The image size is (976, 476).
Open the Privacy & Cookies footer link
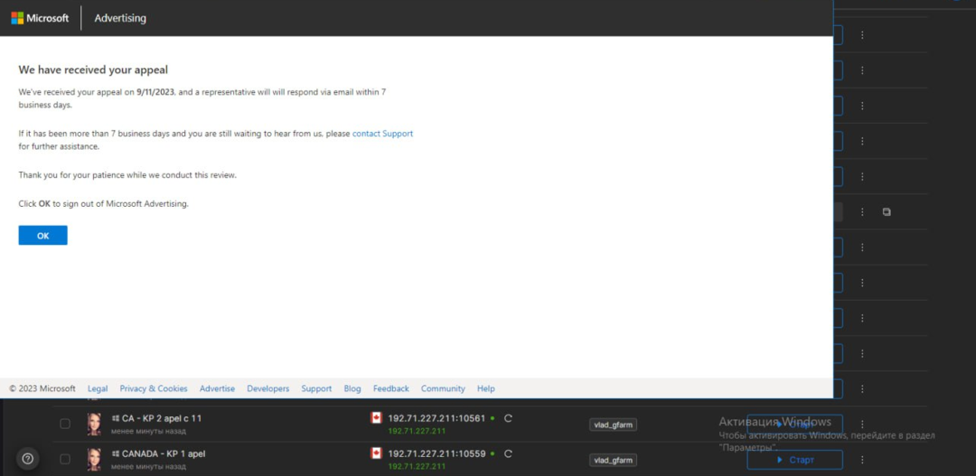[154, 388]
